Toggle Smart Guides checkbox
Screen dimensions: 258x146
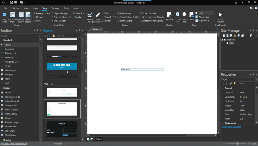pos(118,21)
